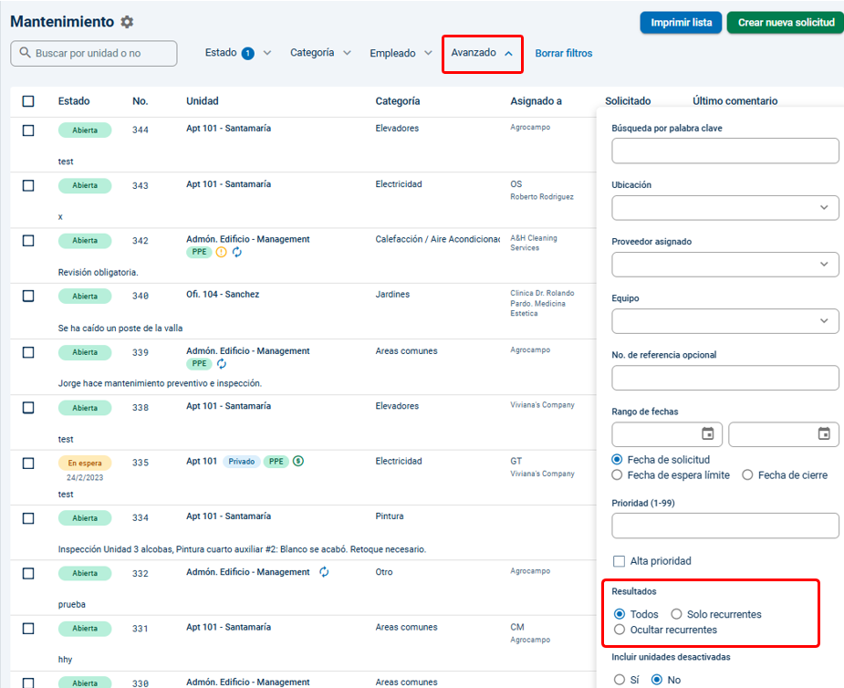Viewport: 844px width, 688px height.
Task: Click the Estado filter count badge
Action: click(x=247, y=53)
